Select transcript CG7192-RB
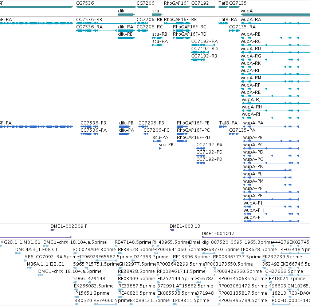This screenshot has width=310, height=306. coord(198,60)
